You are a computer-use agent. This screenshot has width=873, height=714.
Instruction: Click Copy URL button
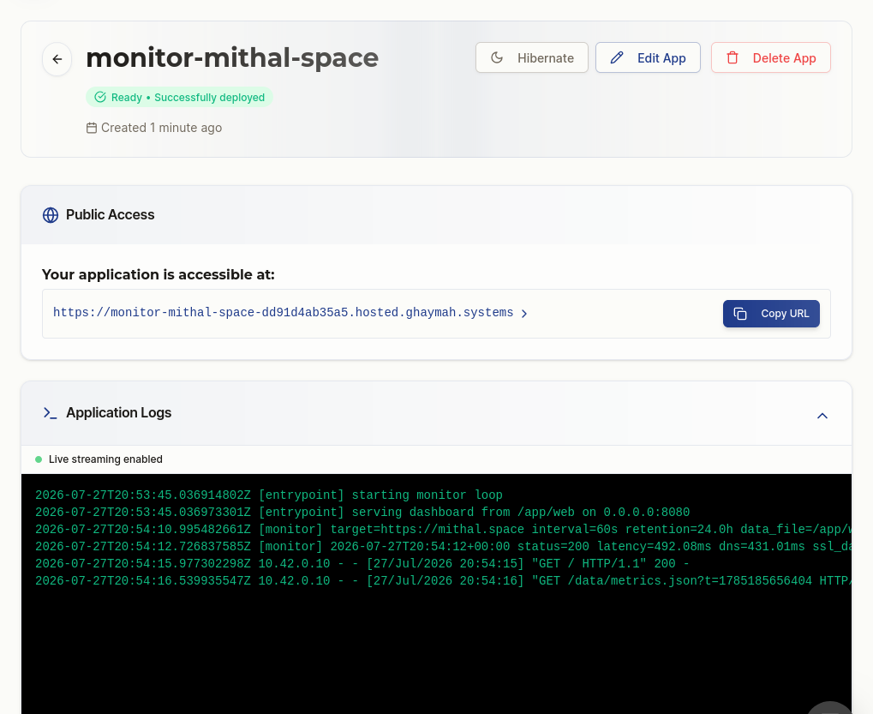771,314
